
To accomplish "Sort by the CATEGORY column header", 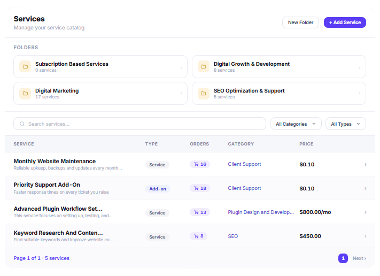I will (x=241, y=144).
